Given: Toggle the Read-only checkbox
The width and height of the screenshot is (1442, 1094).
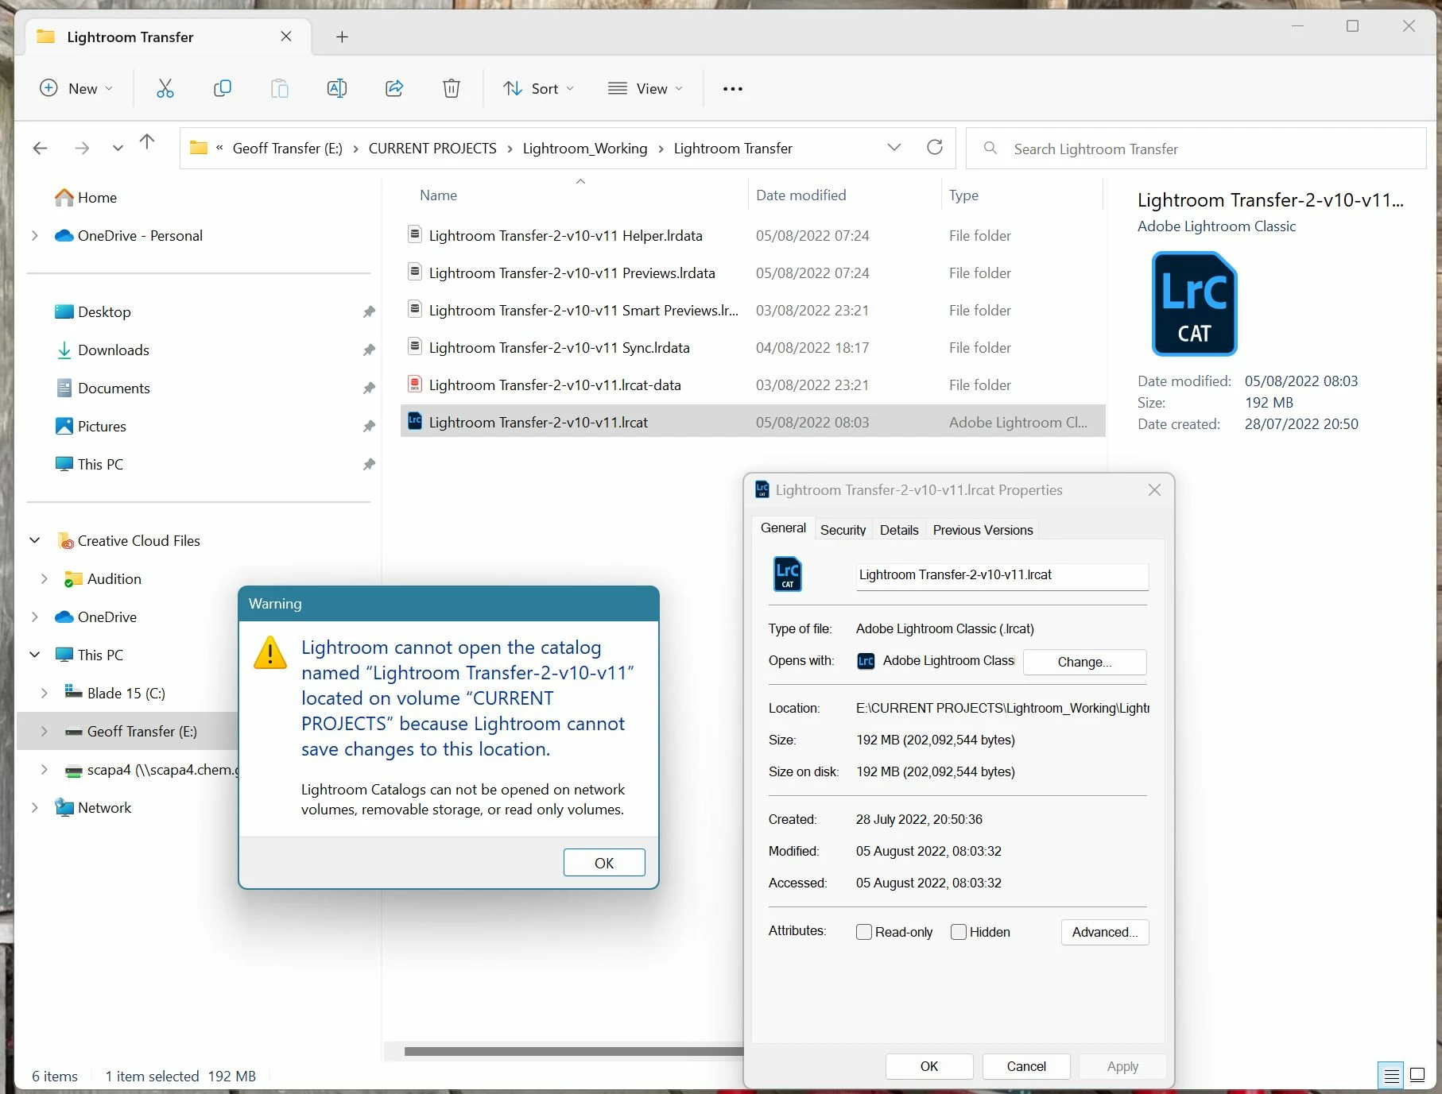Looking at the screenshot, I should 864,932.
